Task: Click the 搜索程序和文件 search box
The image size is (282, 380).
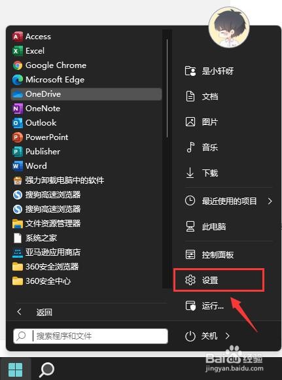Action: [x=91, y=336]
